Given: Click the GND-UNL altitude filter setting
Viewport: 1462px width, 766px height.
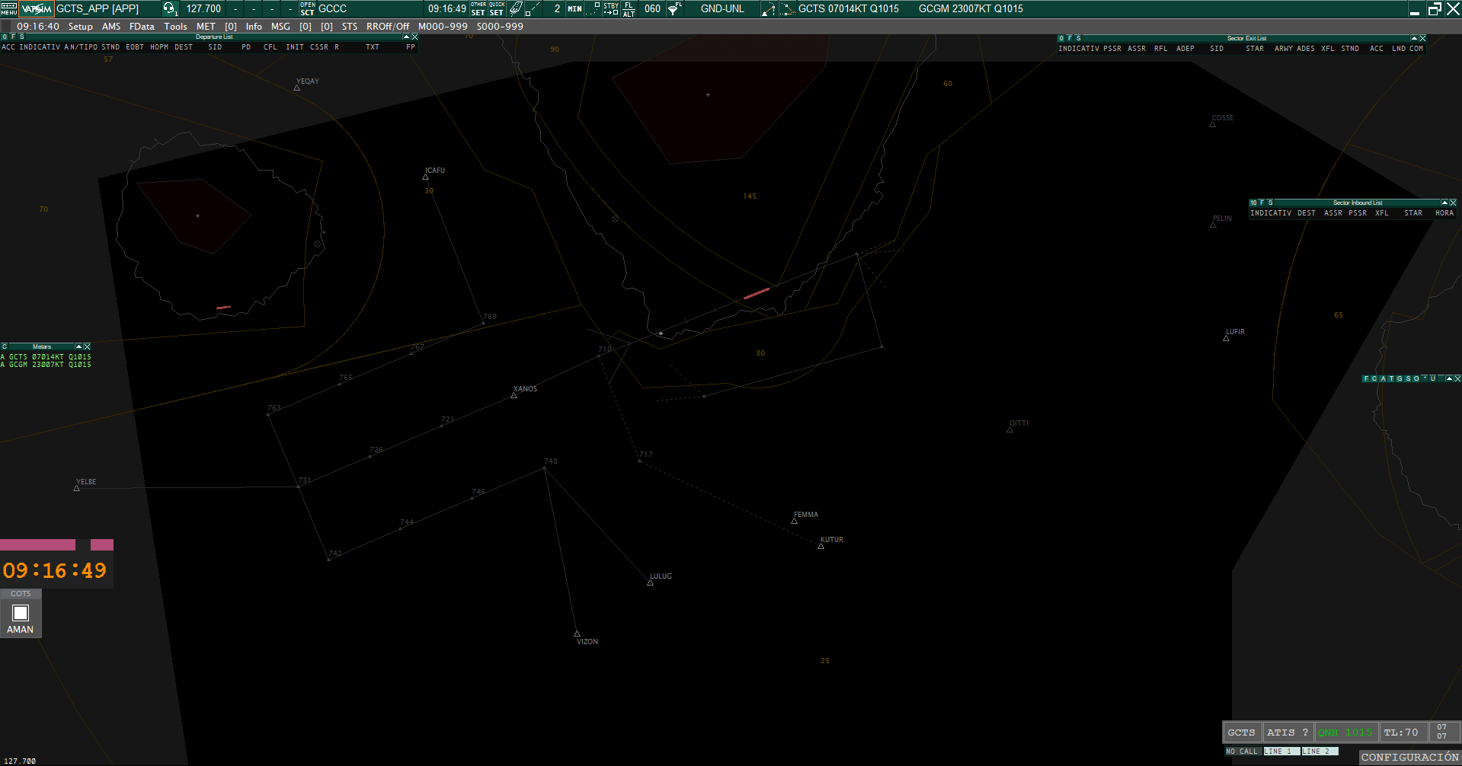Looking at the screenshot, I should (722, 8).
